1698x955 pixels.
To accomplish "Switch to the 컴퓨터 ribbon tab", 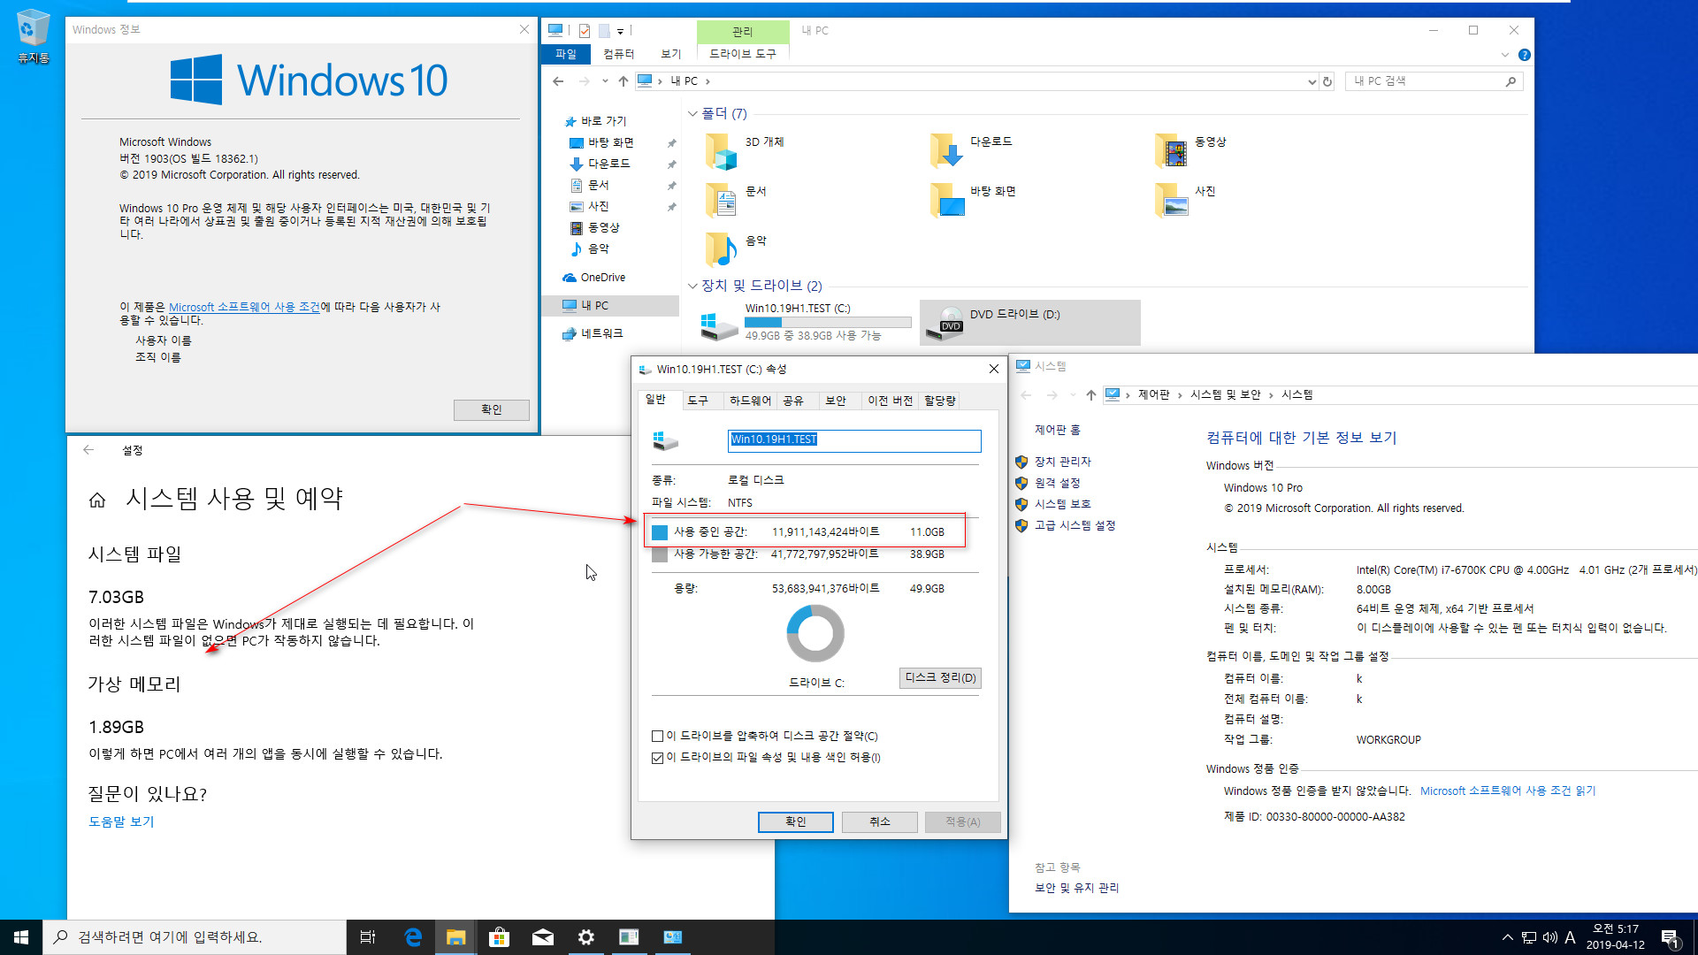I will point(619,54).
